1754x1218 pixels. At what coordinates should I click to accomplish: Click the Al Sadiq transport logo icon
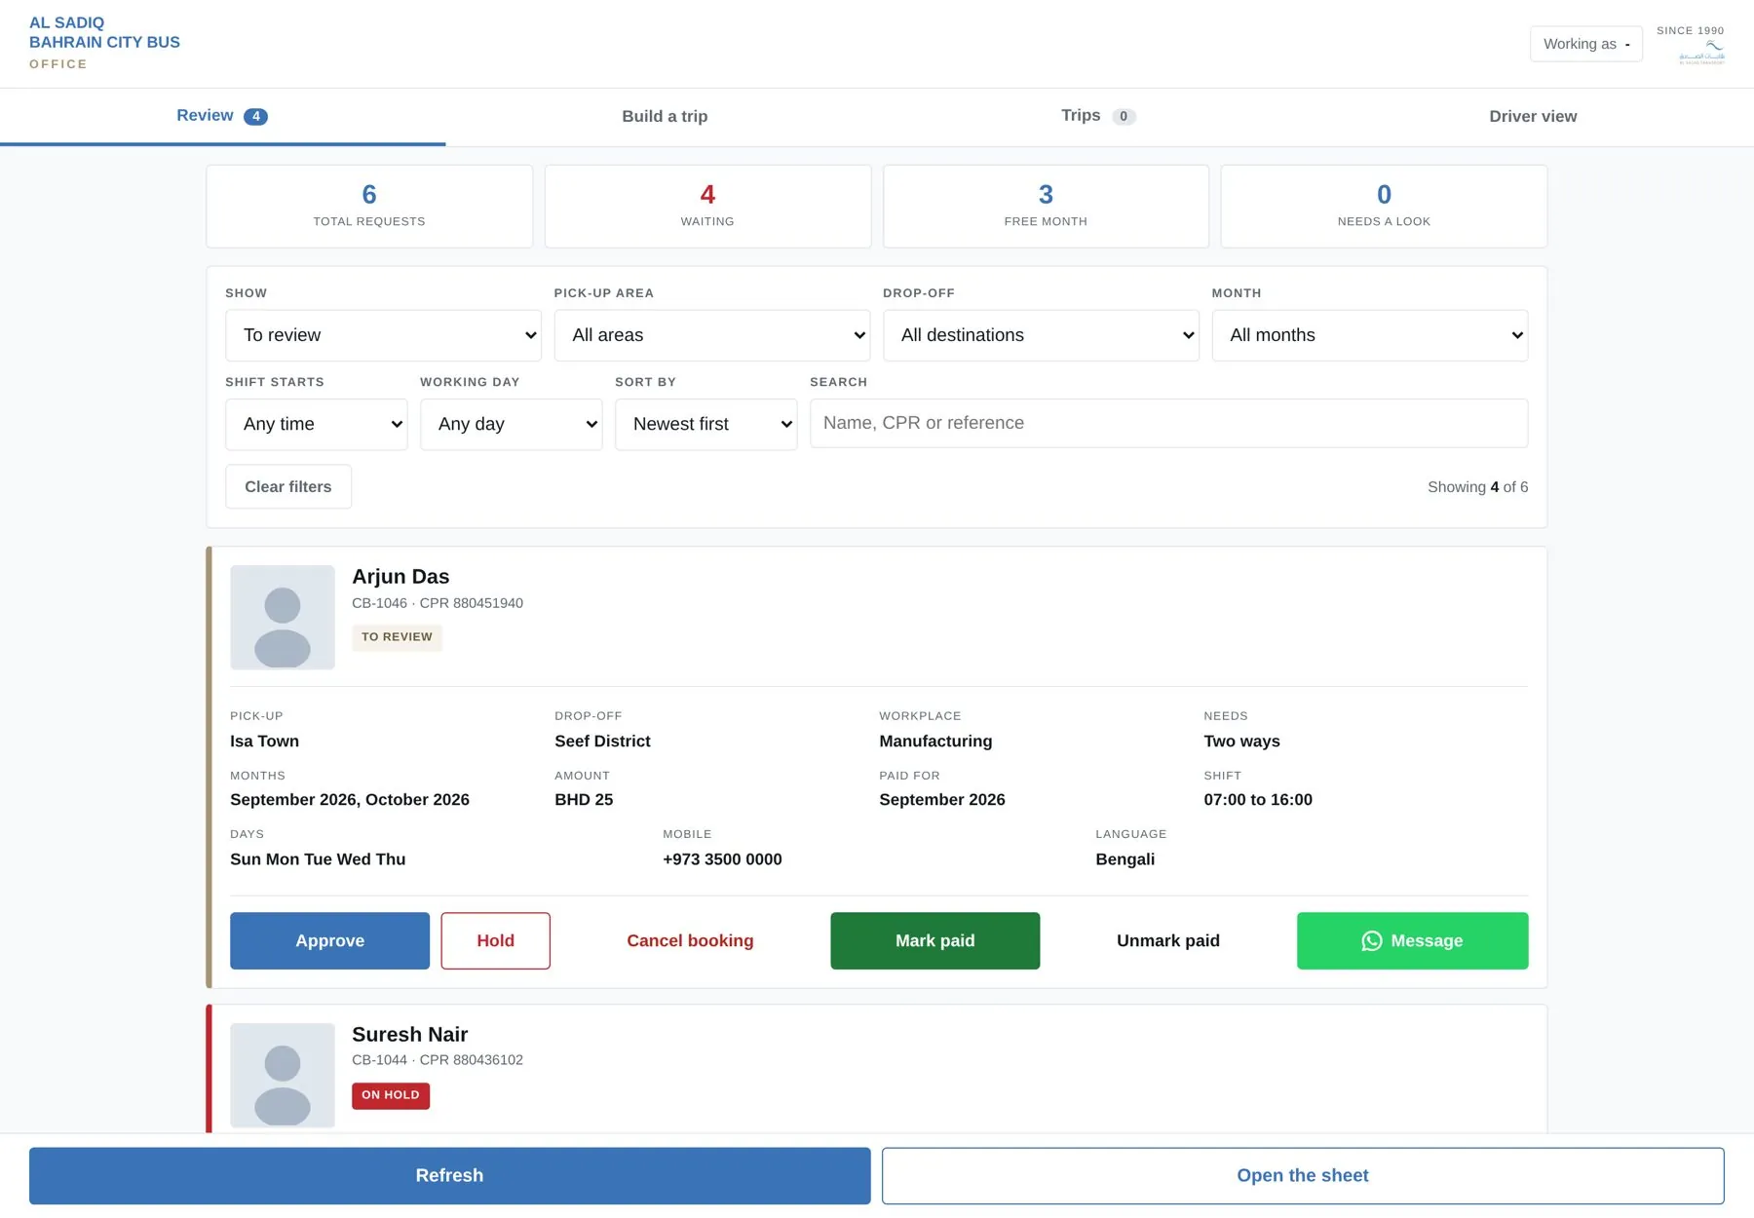click(x=1701, y=52)
